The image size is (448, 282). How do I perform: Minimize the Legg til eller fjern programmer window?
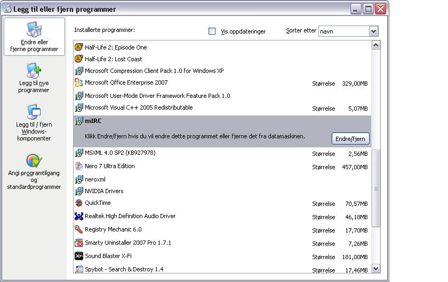355,9
